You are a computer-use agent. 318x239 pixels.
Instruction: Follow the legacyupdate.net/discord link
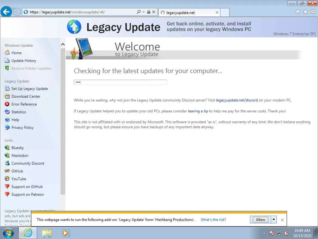(x=237, y=100)
